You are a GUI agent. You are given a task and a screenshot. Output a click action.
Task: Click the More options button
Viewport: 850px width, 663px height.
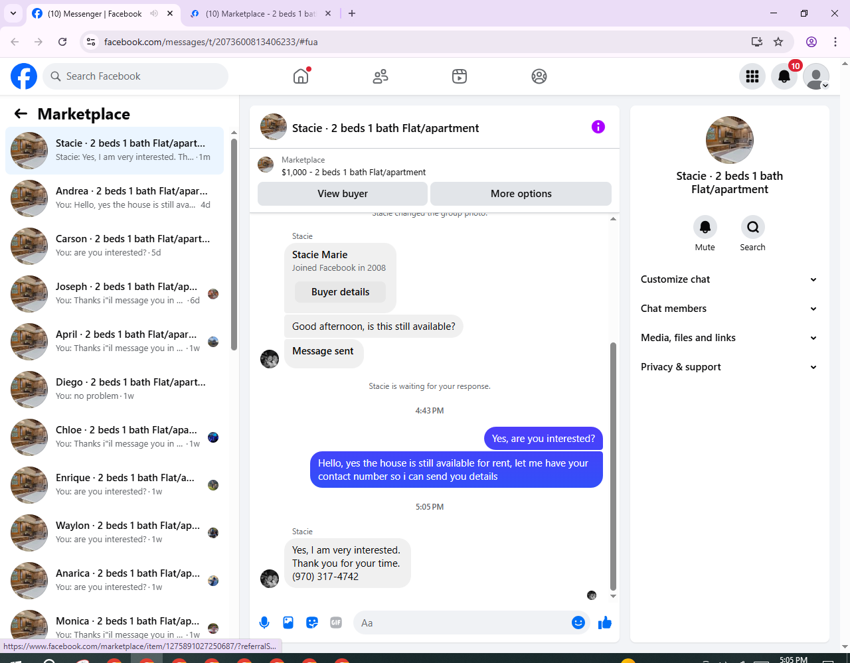point(521,194)
